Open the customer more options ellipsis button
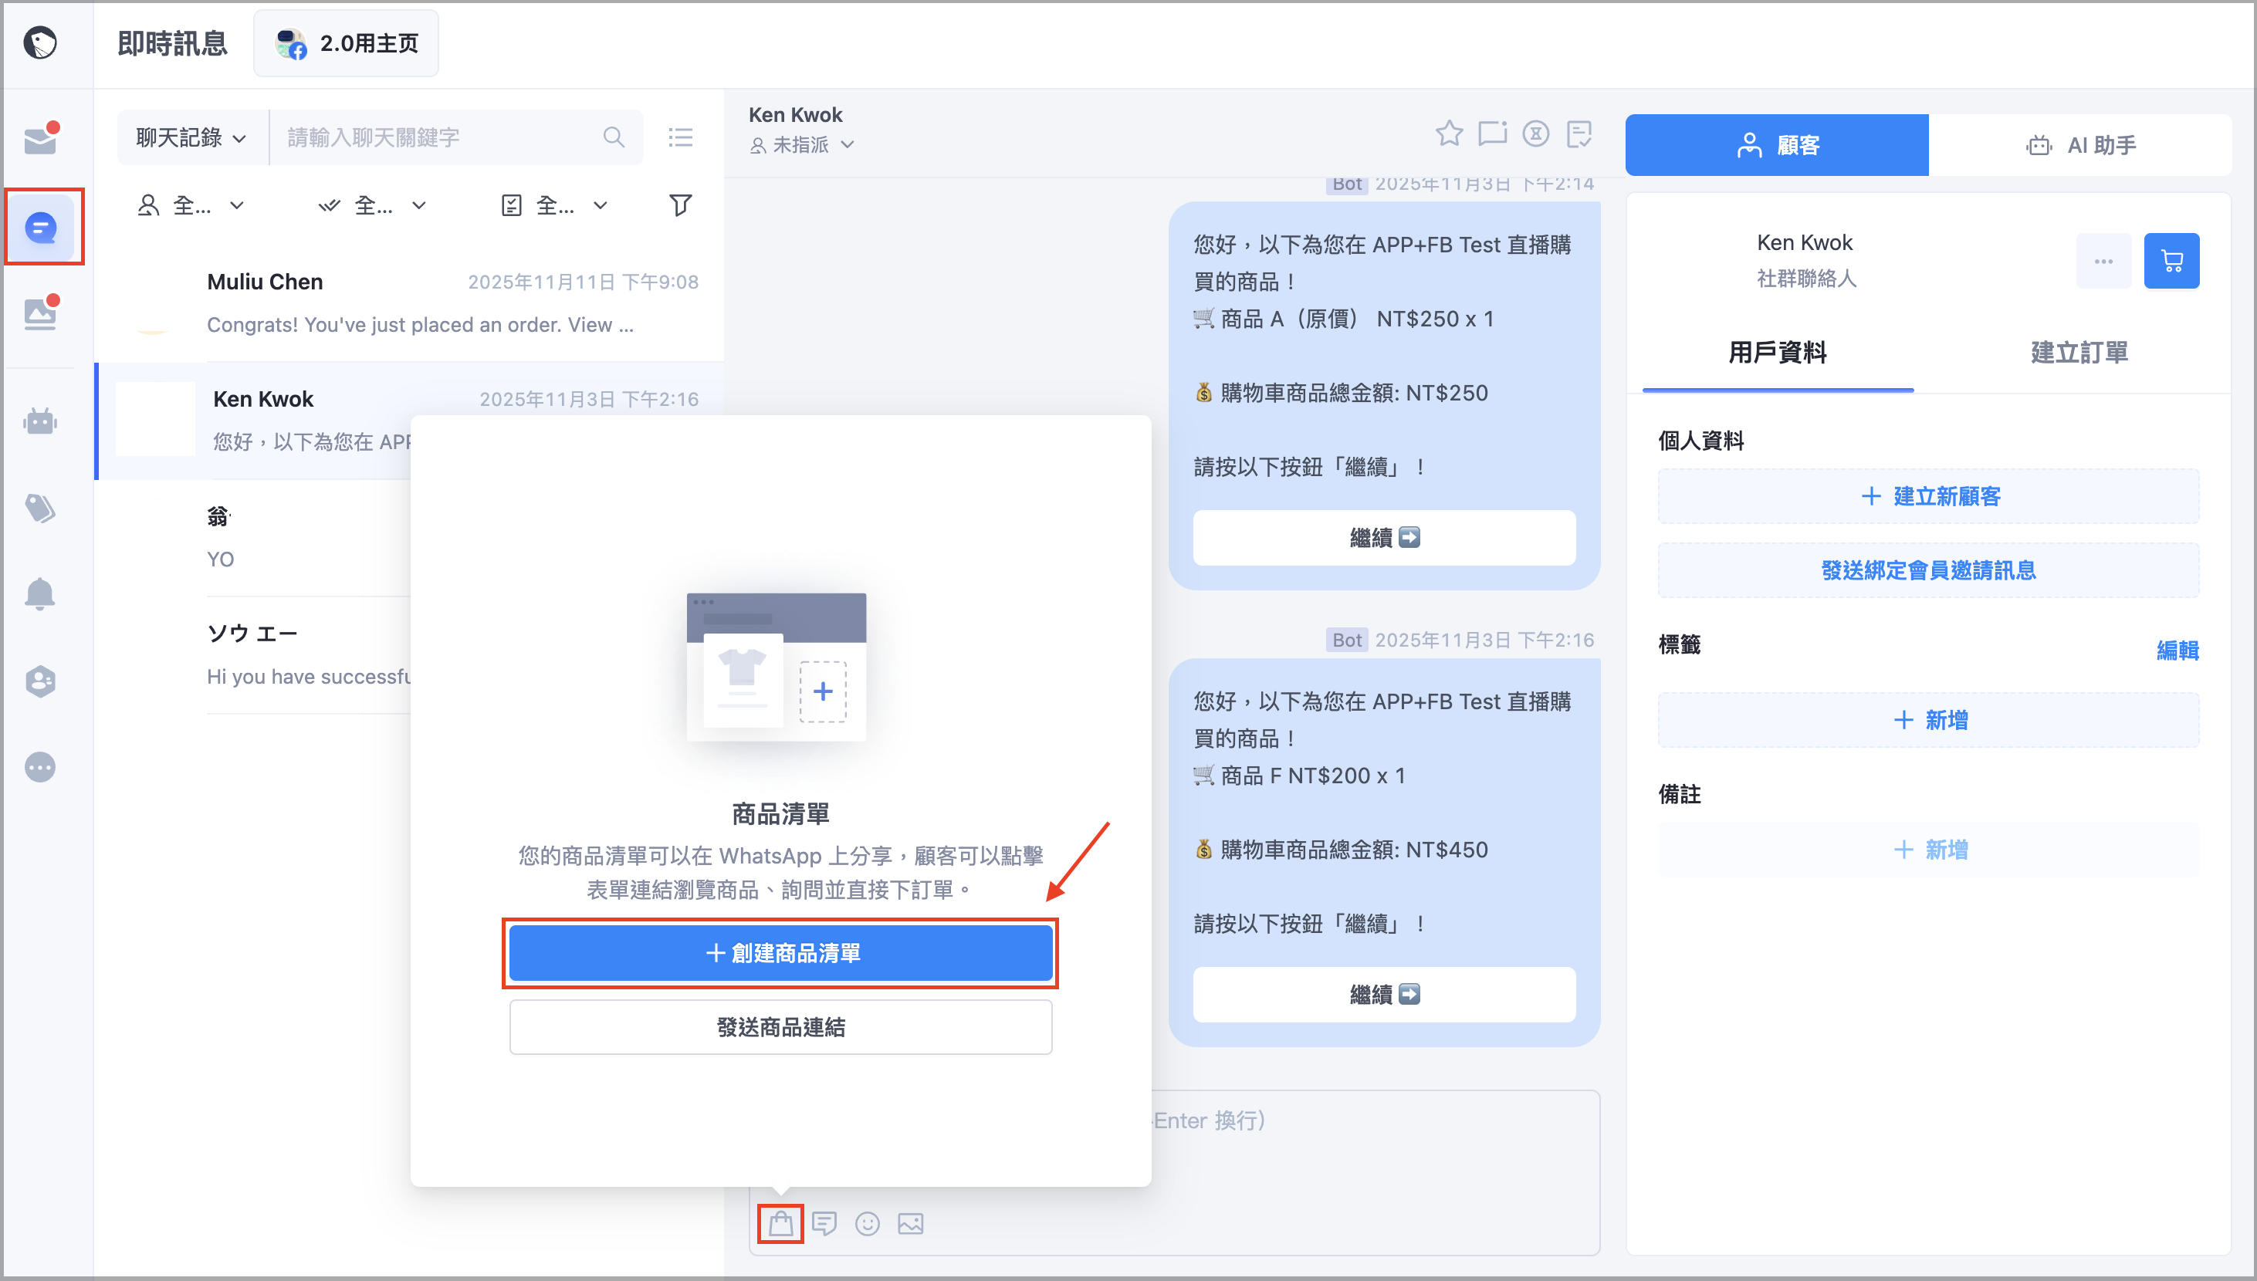The image size is (2257, 1281). click(x=2104, y=260)
